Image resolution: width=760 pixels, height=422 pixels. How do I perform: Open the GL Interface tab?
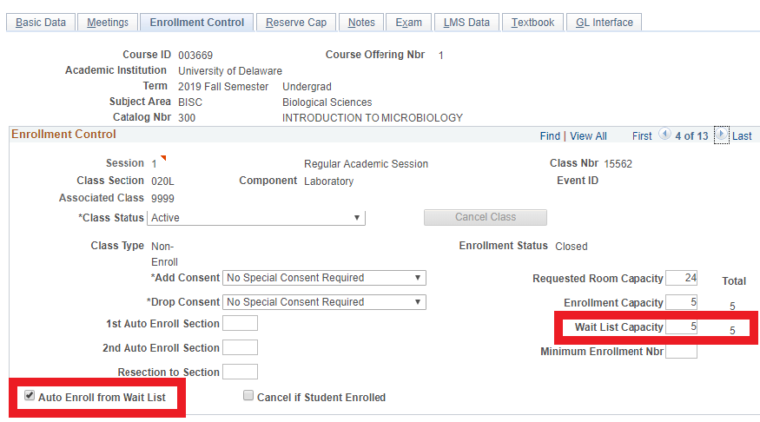pyautogui.click(x=604, y=23)
